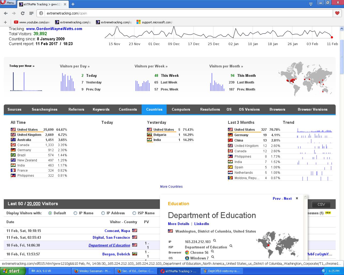Open the Browser Versions tab
344x275 pixels.
[313, 109]
